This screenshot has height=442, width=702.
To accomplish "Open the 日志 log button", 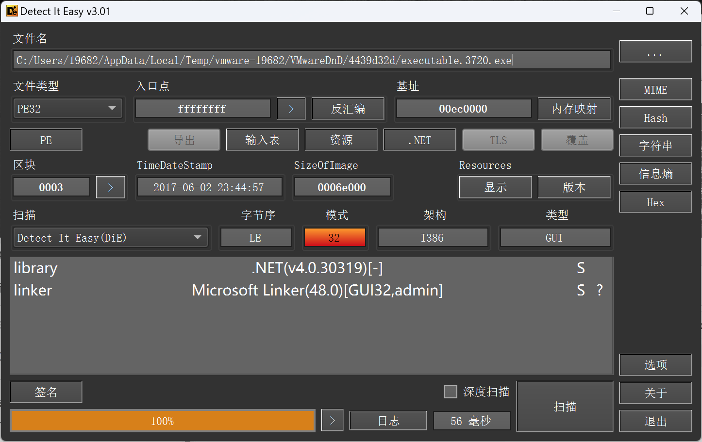I will tap(388, 421).
